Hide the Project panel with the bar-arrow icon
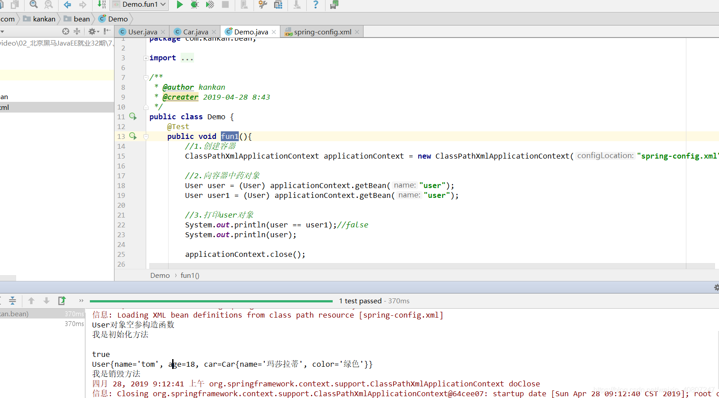Viewport: 719px width, 398px height. point(107,31)
